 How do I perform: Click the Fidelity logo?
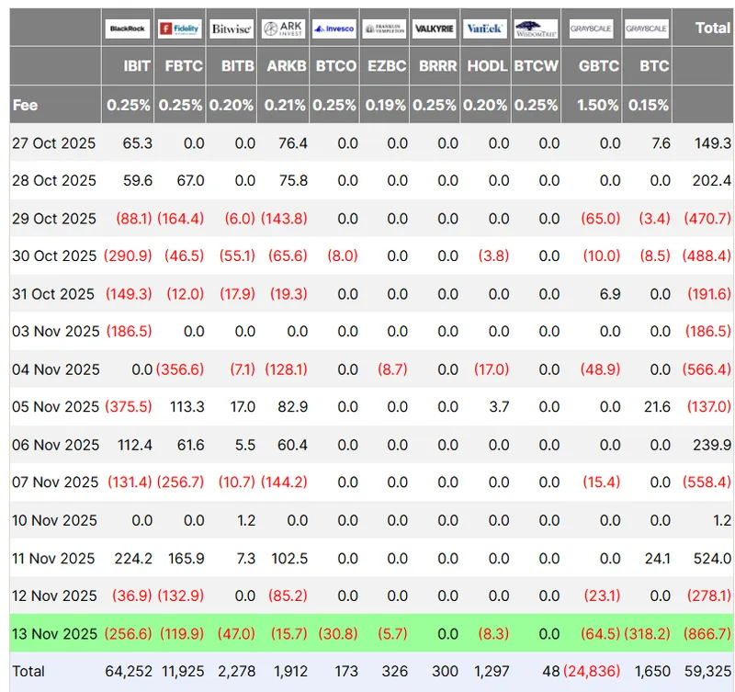point(179,29)
